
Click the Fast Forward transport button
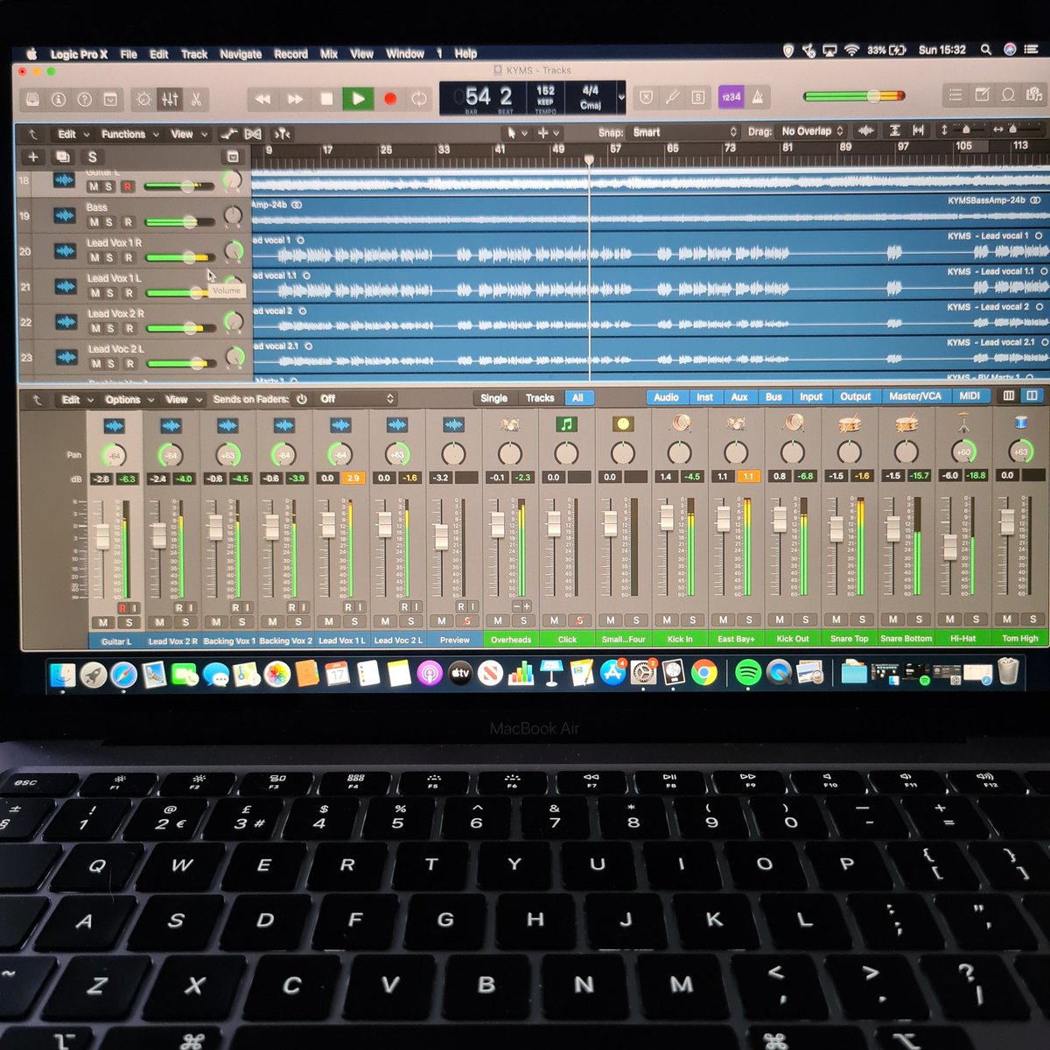(295, 99)
